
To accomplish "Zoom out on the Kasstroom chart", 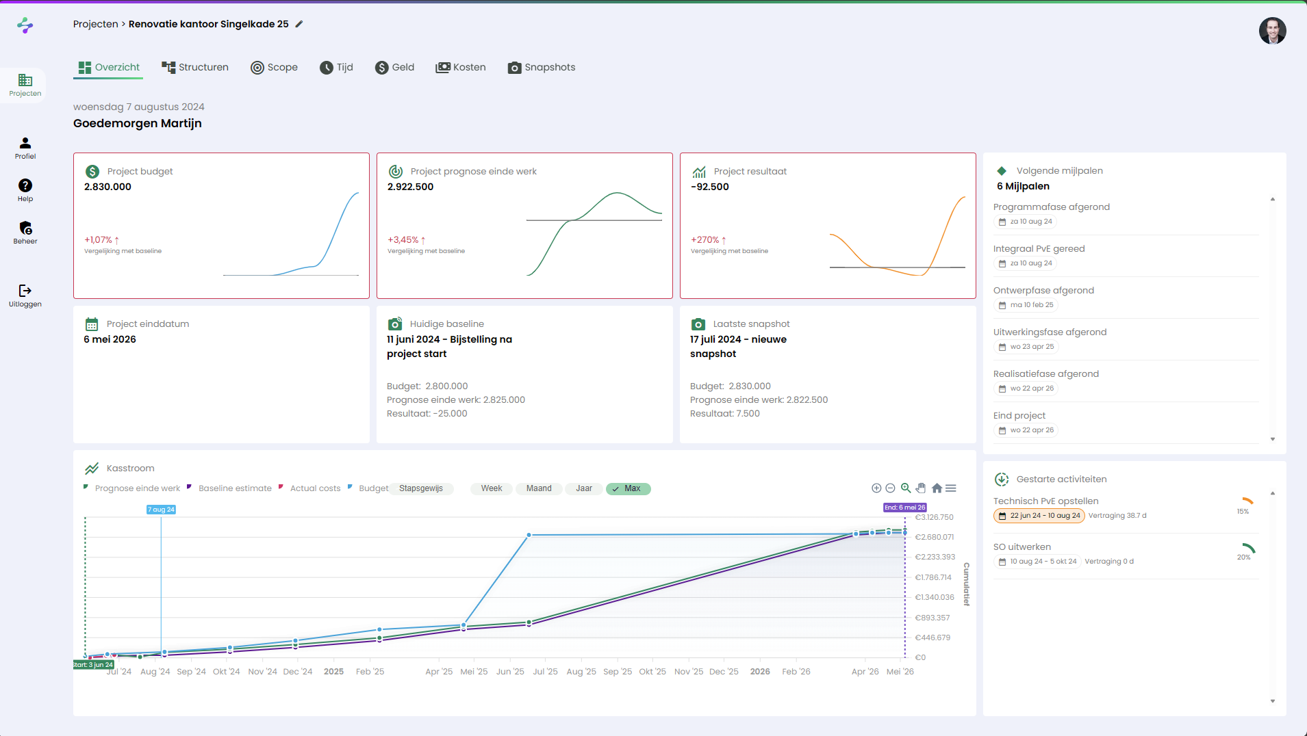I will [x=890, y=488].
